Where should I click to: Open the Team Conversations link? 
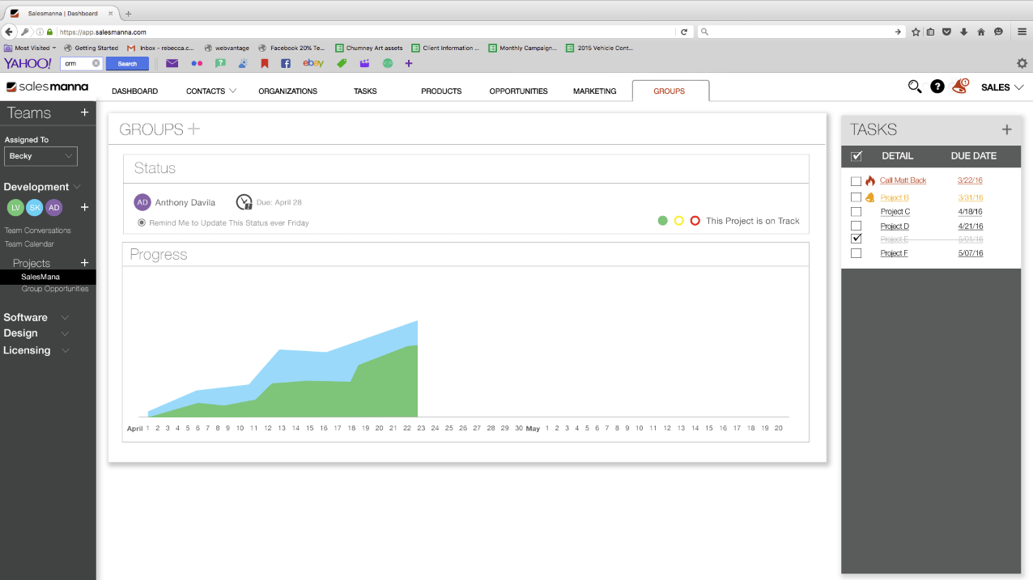click(37, 231)
